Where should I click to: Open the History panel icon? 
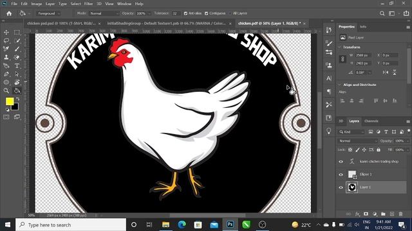coord(329,30)
